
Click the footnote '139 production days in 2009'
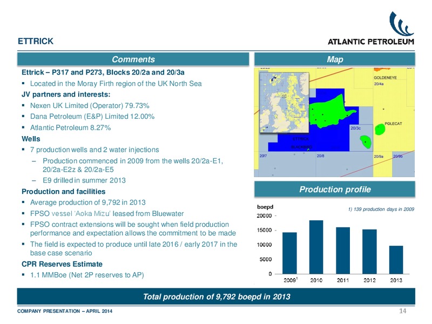click(x=381, y=210)
